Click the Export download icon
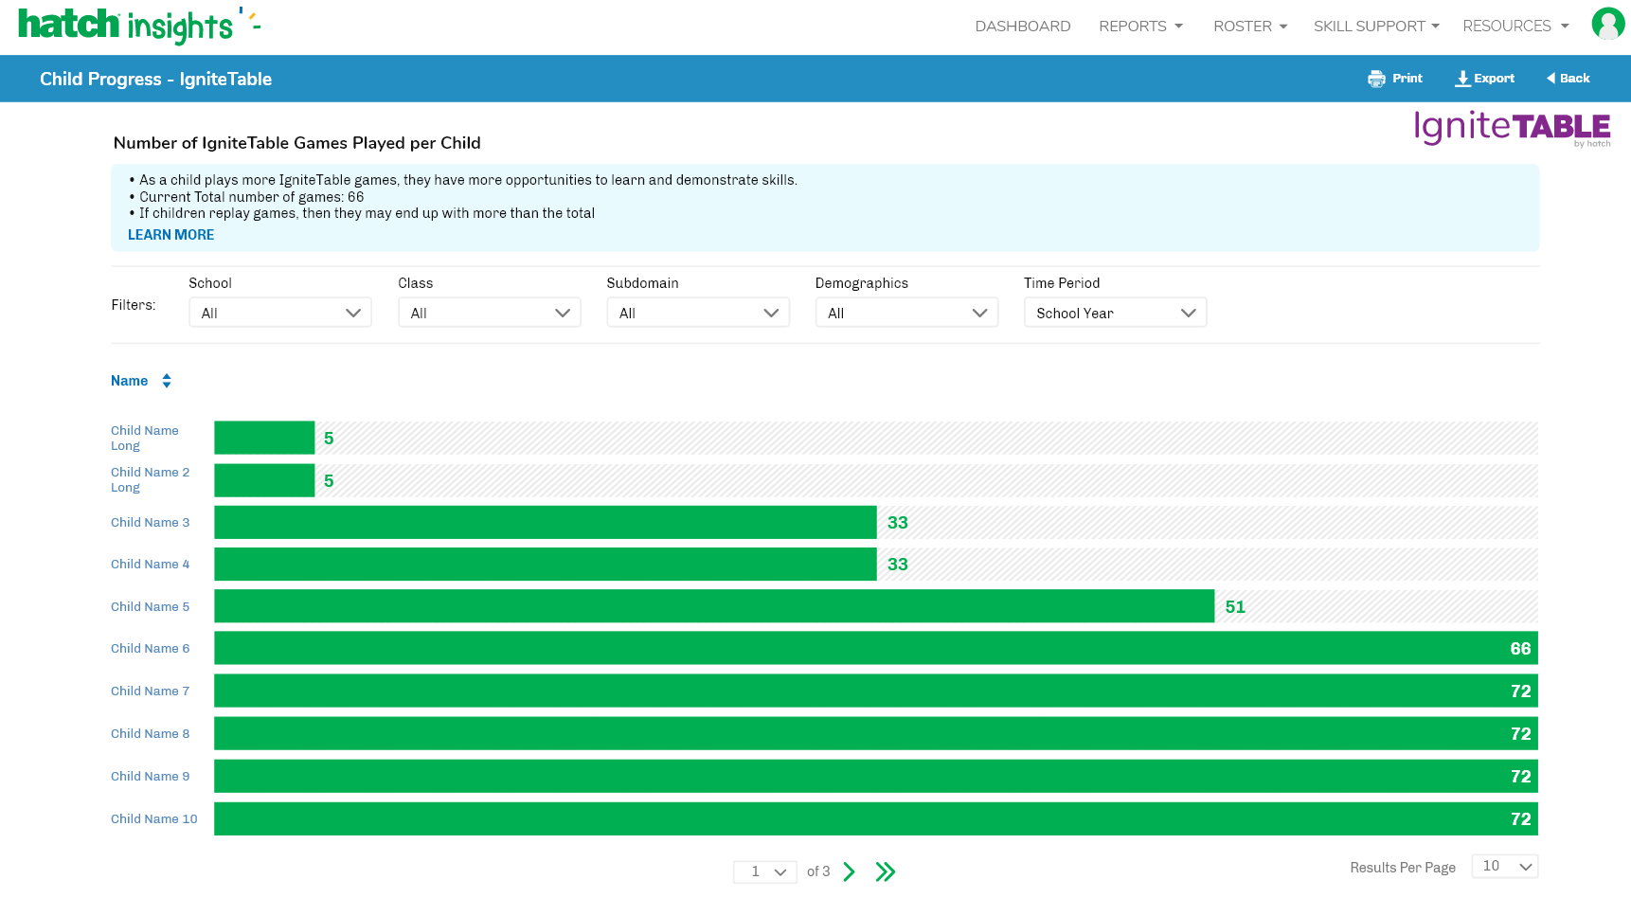The image size is (1631, 898). [x=1462, y=79]
